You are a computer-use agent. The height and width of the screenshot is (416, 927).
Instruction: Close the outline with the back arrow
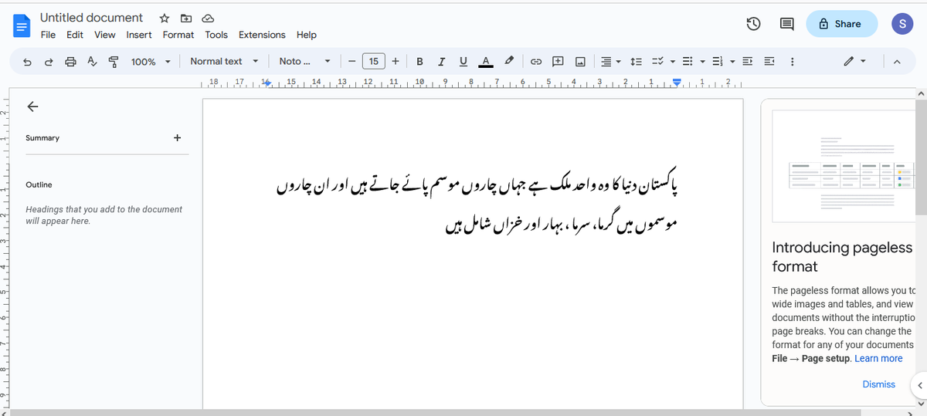tap(32, 107)
